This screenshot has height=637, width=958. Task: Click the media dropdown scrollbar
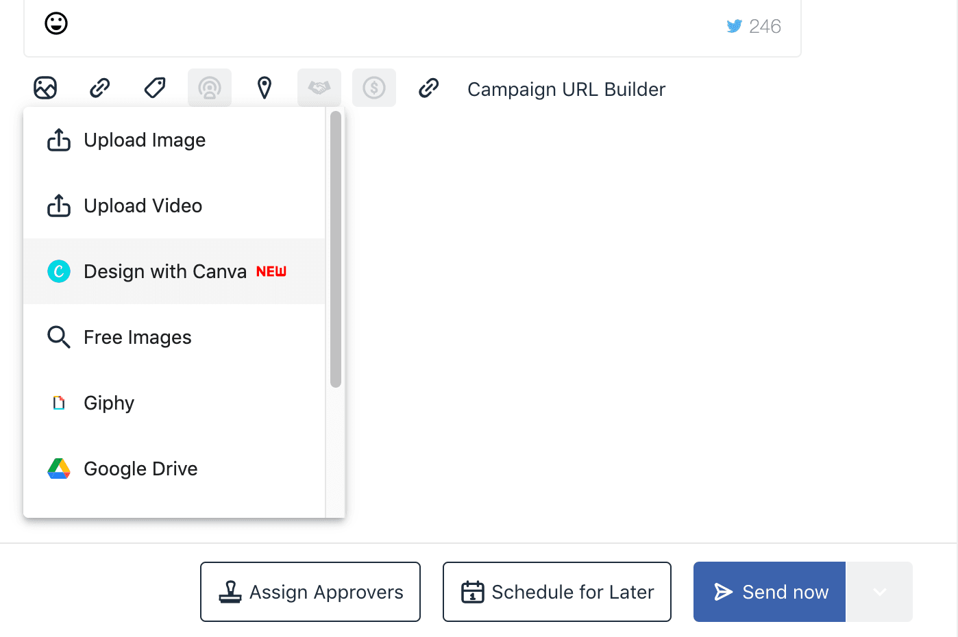point(336,250)
